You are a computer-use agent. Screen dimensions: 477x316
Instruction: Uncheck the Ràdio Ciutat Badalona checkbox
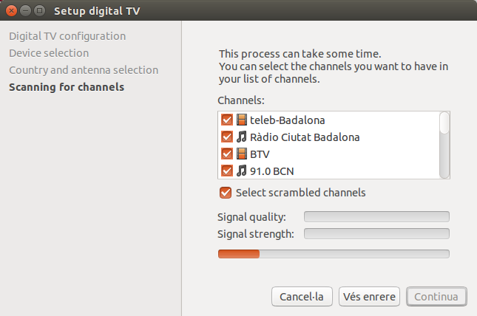pos(227,137)
